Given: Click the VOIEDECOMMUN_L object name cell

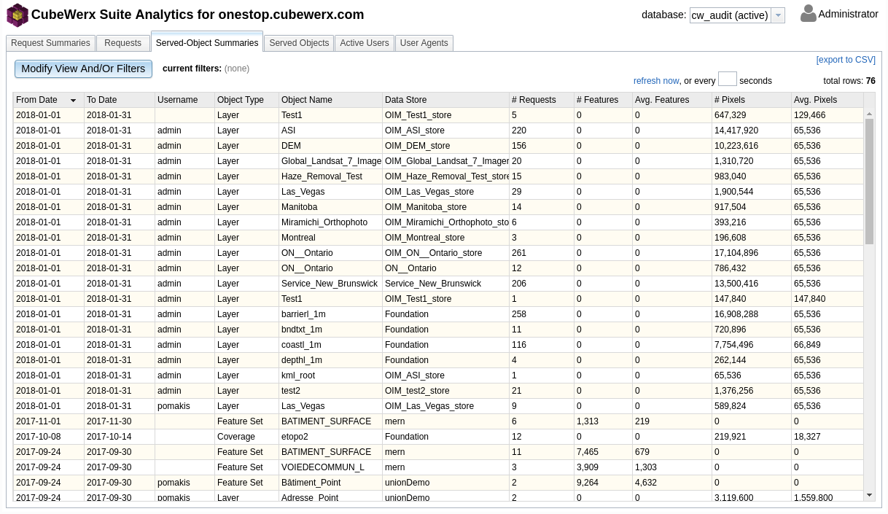Looking at the screenshot, I should click(x=330, y=467).
